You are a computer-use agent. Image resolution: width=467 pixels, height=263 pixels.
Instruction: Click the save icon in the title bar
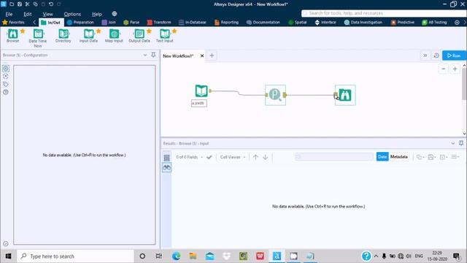pos(20,4)
